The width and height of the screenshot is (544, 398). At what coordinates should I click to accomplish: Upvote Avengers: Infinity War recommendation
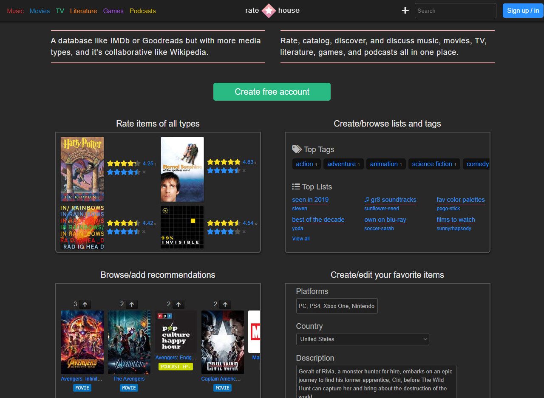click(x=85, y=304)
